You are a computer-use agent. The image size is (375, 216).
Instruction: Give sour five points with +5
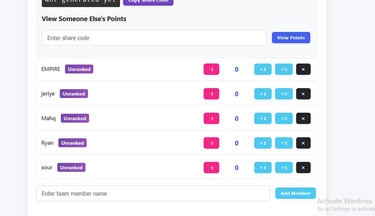tap(284, 167)
